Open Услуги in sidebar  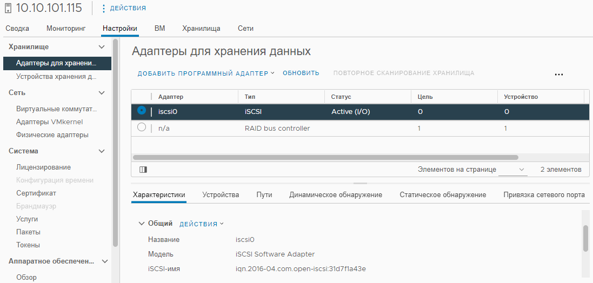click(27, 219)
